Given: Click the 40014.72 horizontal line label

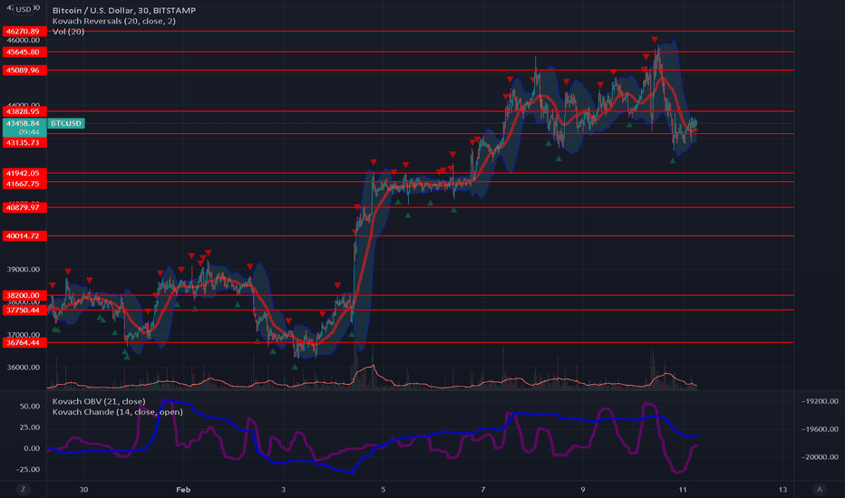Looking at the screenshot, I should coord(24,235).
